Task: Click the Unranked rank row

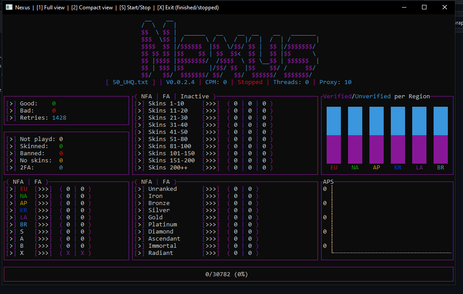Action: coord(197,189)
